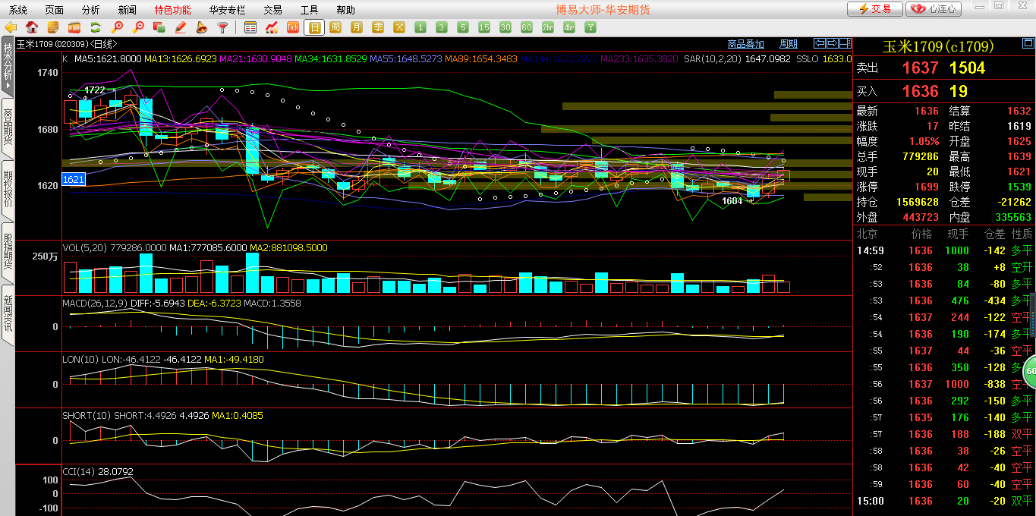Click the overlapping red-green windows icon
1036x516 pixels.
159,27
